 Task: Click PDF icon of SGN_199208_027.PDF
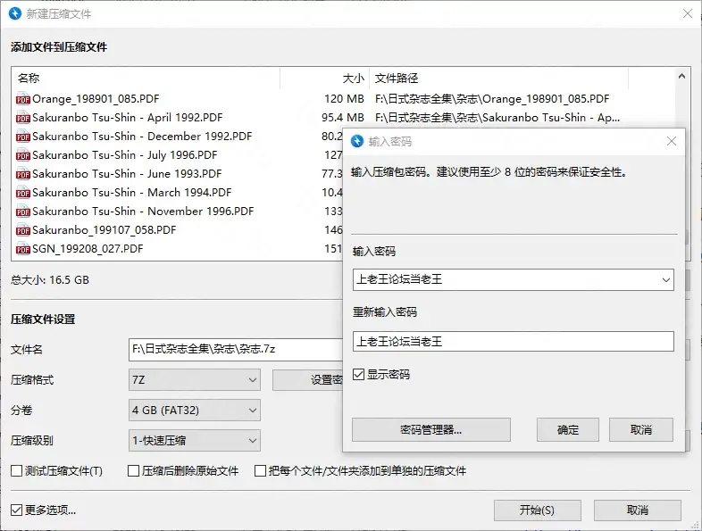click(x=23, y=249)
